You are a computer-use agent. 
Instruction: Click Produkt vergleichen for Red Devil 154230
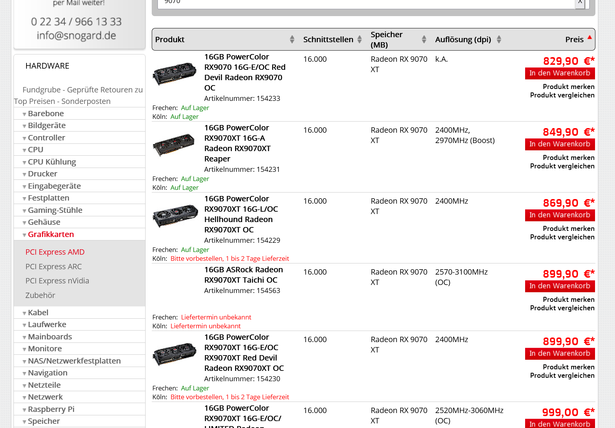(562, 375)
